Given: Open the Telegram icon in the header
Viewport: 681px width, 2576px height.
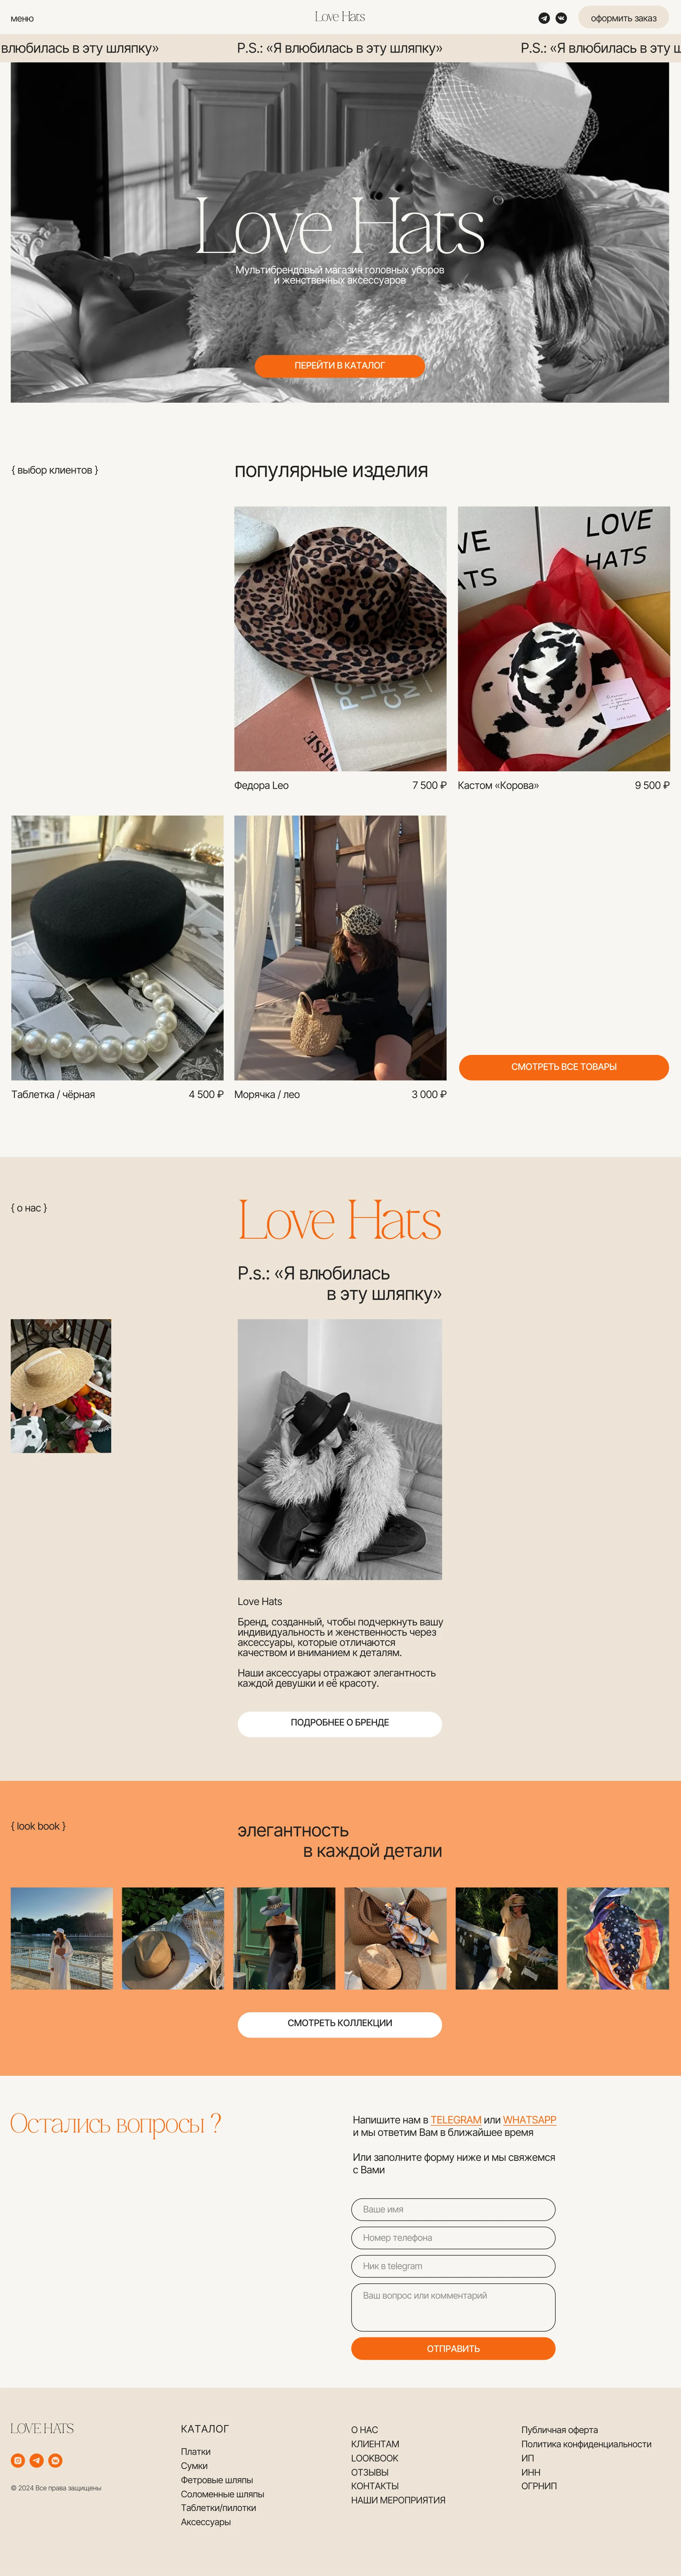Looking at the screenshot, I should coord(544,18).
